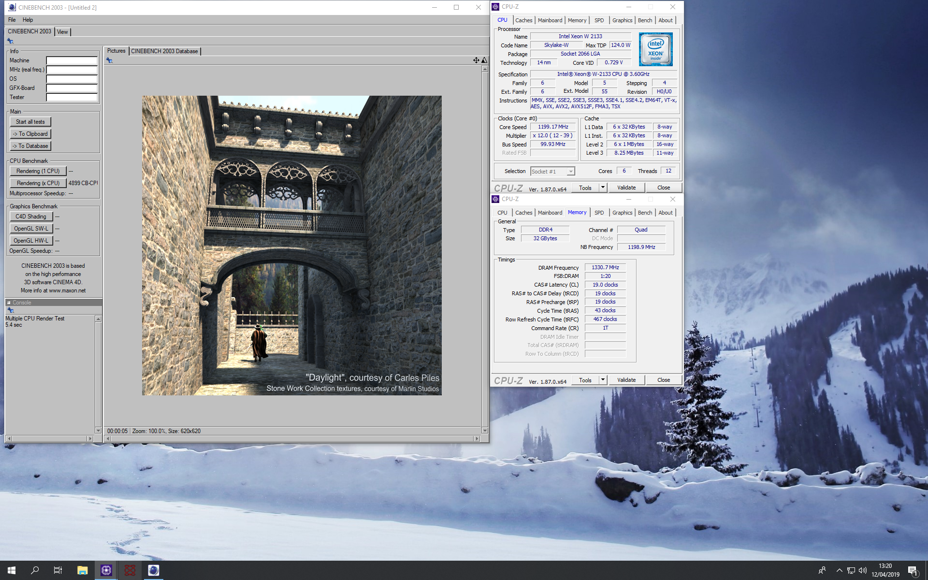Click the pin icon in the Console panel

click(x=10, y=310)
